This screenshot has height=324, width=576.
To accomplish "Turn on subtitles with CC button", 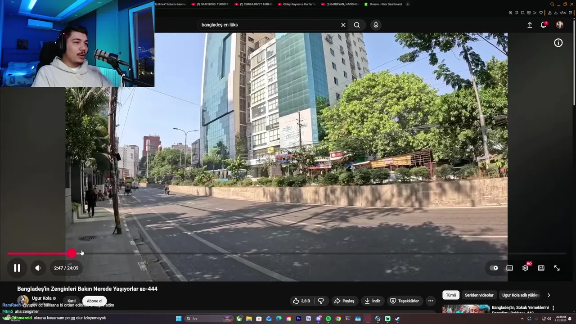I will [509, 268].
